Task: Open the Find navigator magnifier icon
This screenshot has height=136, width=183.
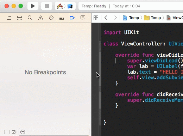Action: 30,18
